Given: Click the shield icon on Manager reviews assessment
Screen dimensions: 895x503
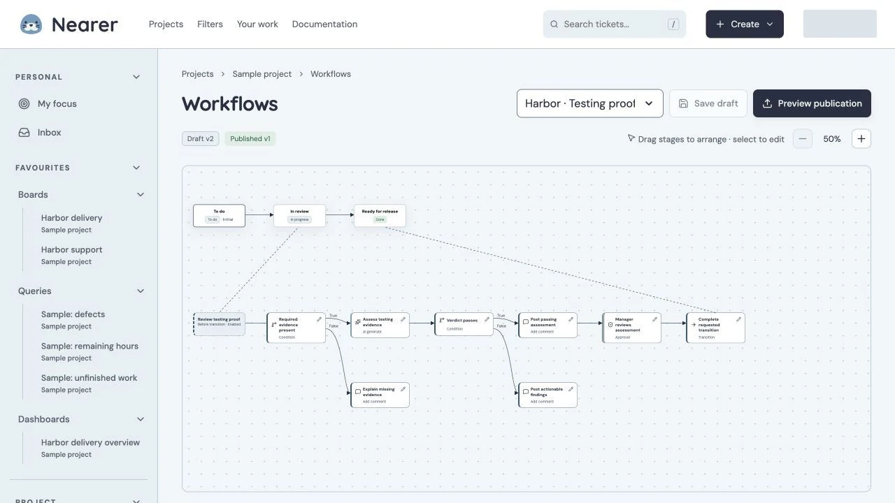Looking at the screenshot, I should (x=610, y=325).
